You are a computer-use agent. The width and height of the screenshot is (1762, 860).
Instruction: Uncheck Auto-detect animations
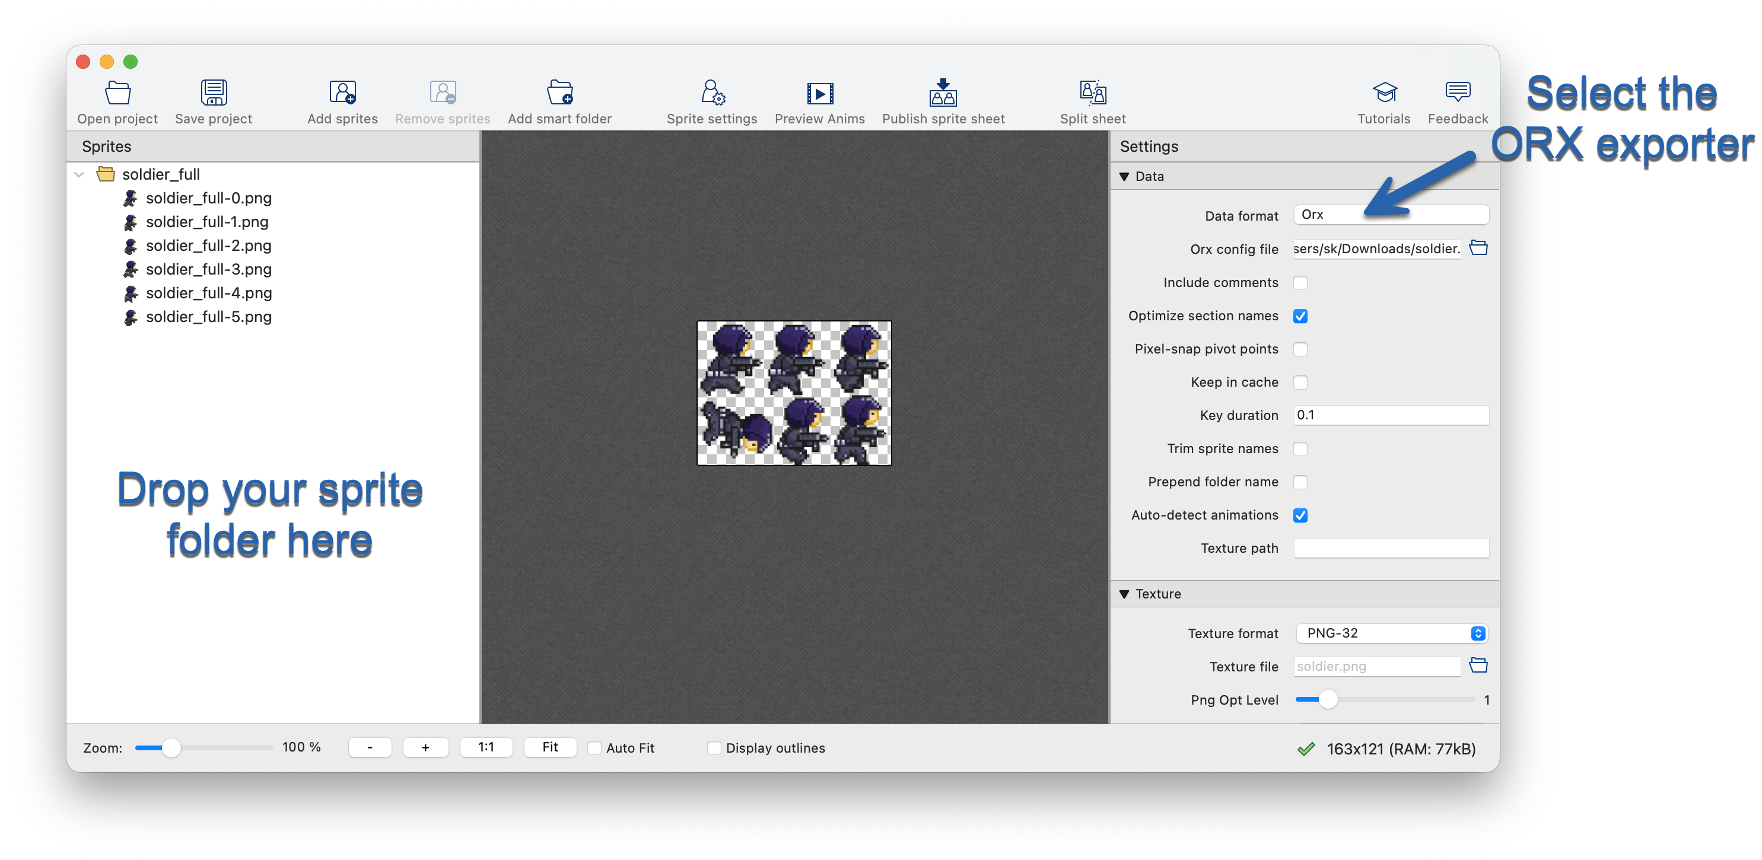coord(1301,515)
